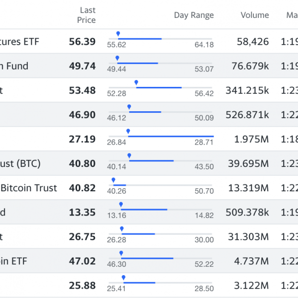Sort by the Volume column header
Image resolution: width=298 pixels, height=298 pixels.
(x=254, y=15)
